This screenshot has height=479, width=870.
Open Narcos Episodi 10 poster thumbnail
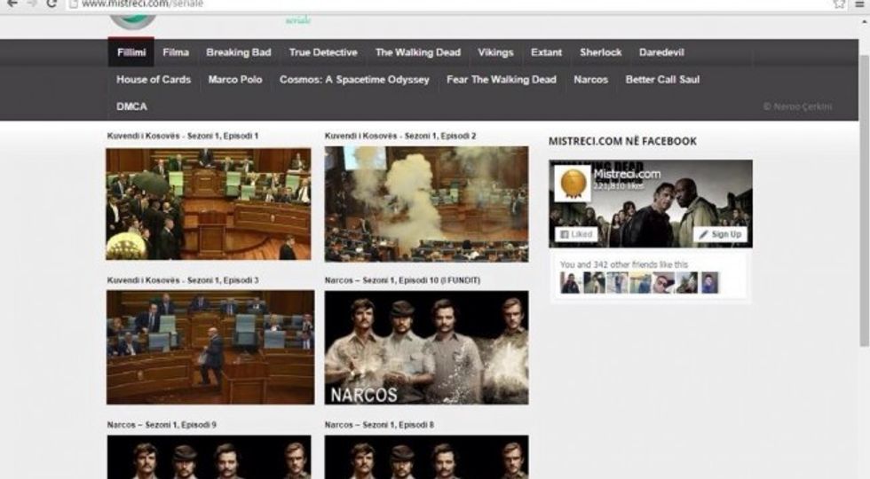pos(426,348)
